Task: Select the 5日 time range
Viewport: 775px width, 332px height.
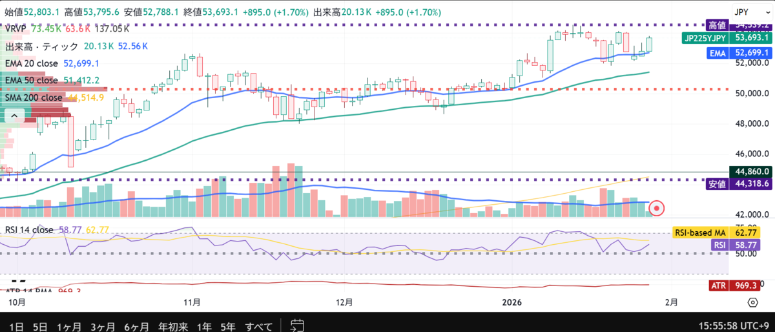Action: pyautogui.click(x=40, y=326)
